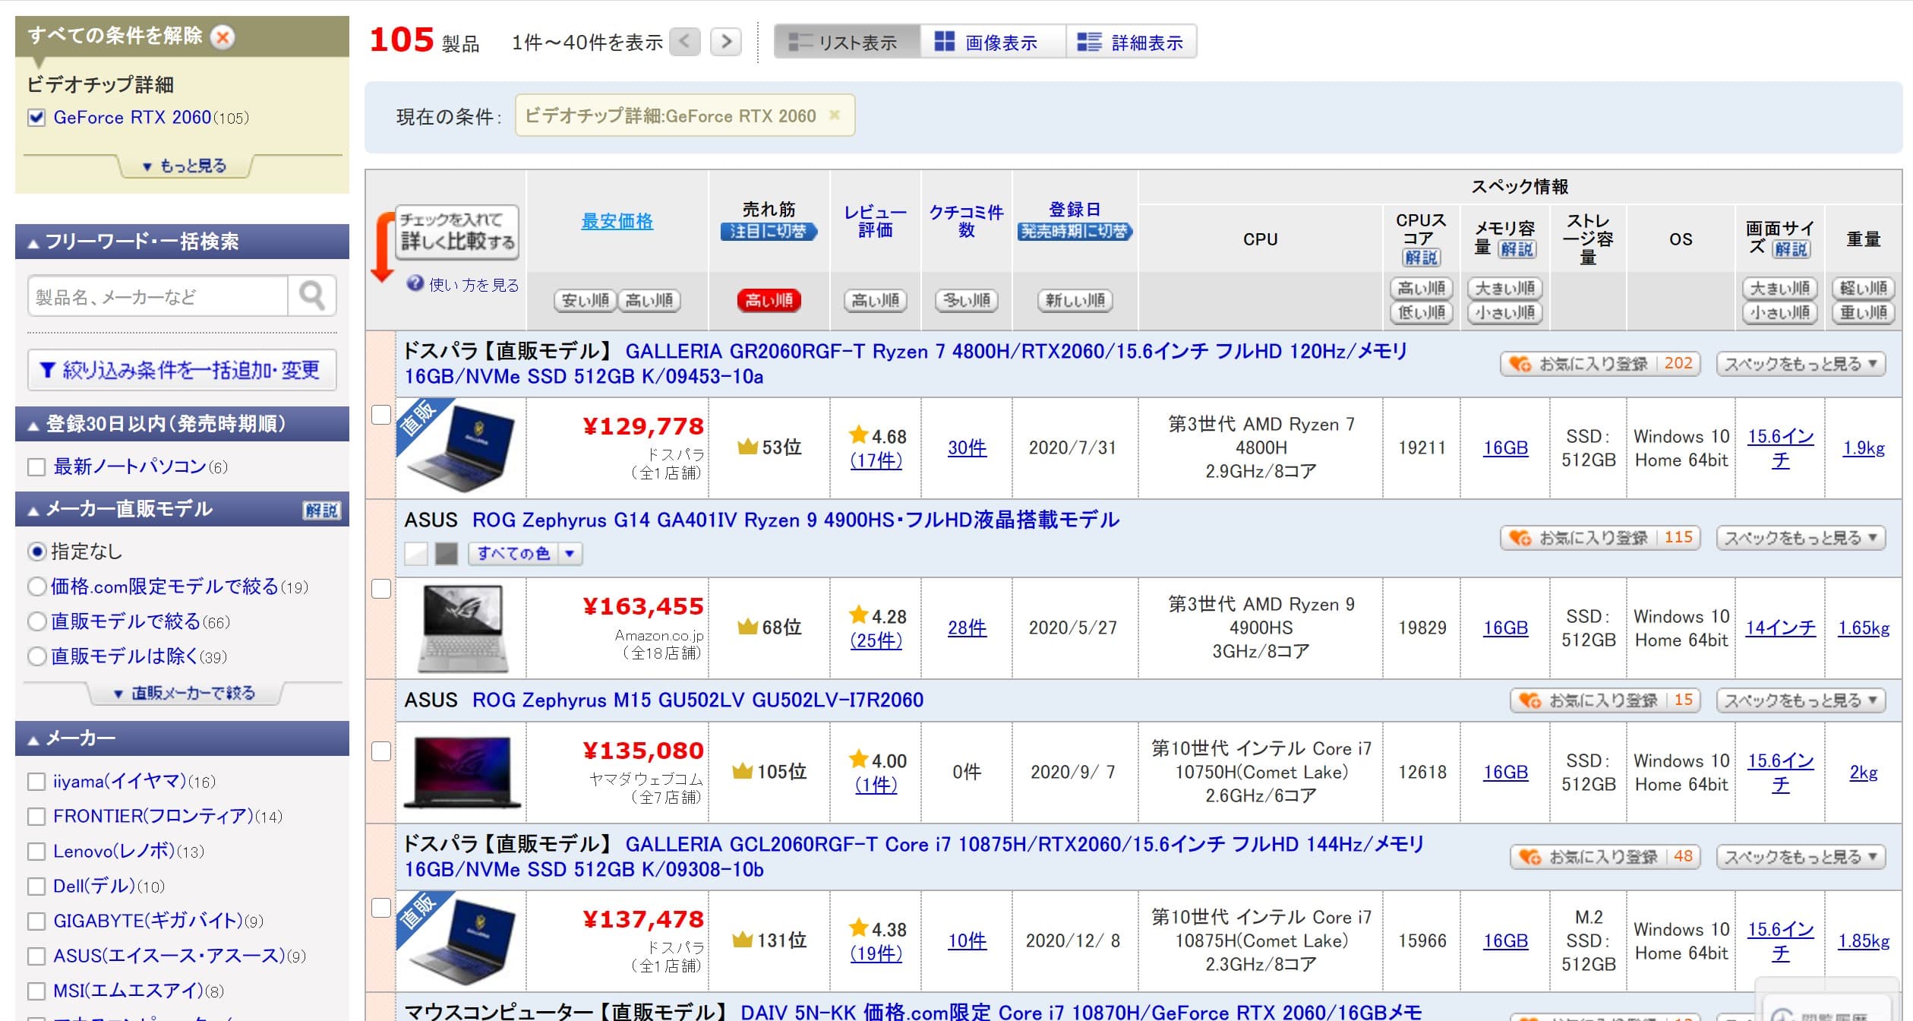Add ROG Zephyrus M15 to favorites
The height and width of the screenshot is (1021, 1913).
click(1605, 700)
